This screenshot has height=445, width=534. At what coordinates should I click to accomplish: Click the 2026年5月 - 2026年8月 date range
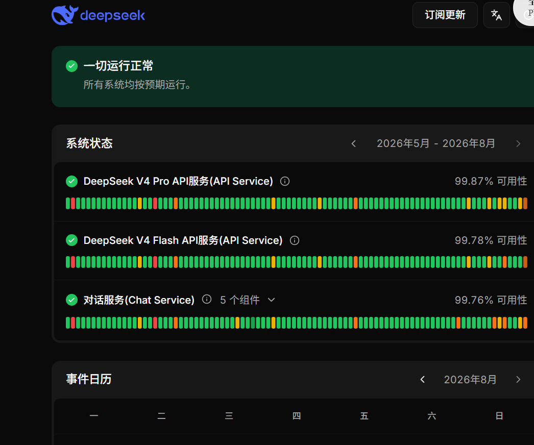coord(436,143)
